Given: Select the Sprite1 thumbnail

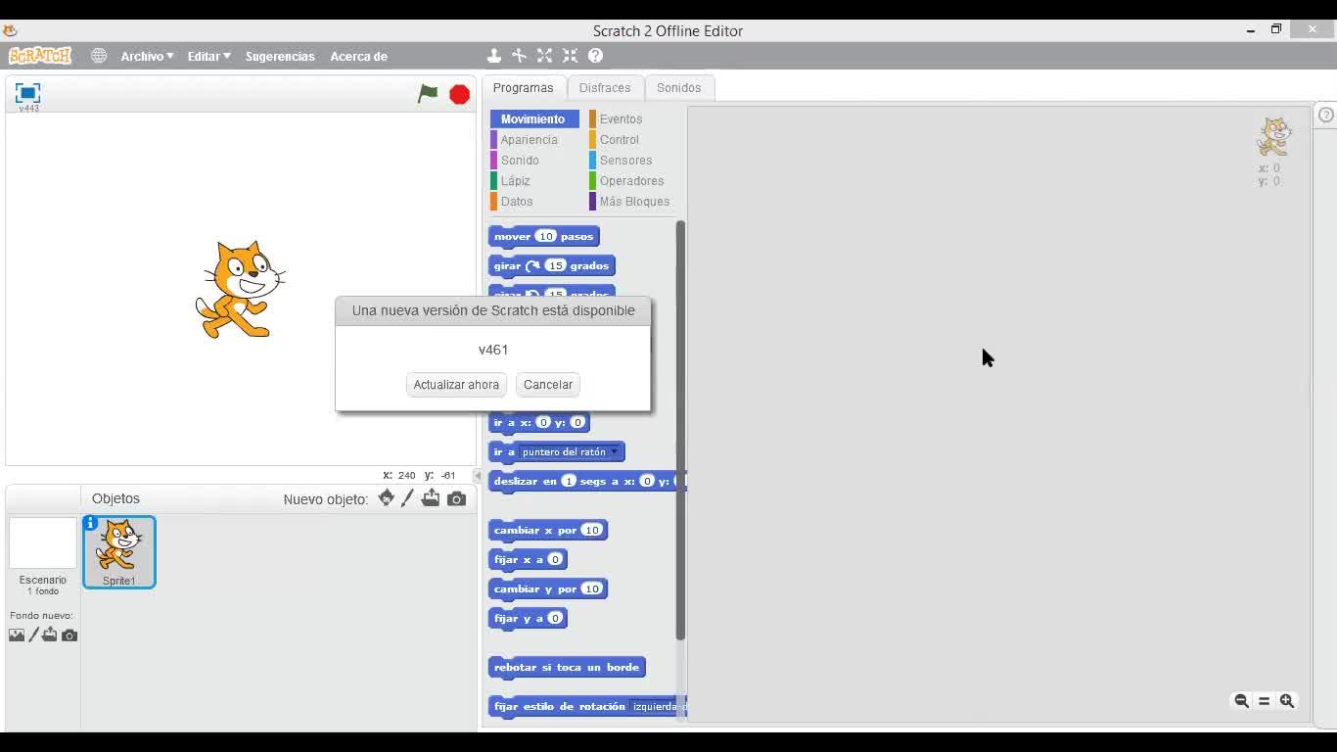Looking at the screenshot, I should [119, 552].
